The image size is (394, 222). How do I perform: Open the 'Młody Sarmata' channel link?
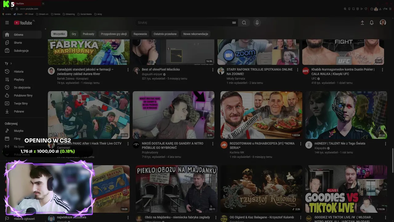pyautogui.click(x=236, y=79)
